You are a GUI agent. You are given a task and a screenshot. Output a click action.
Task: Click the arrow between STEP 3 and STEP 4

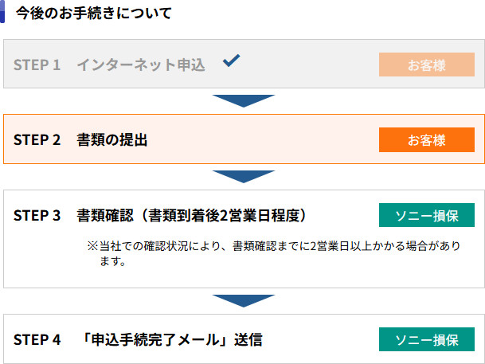pyautogui.click(x=243, y=300)
